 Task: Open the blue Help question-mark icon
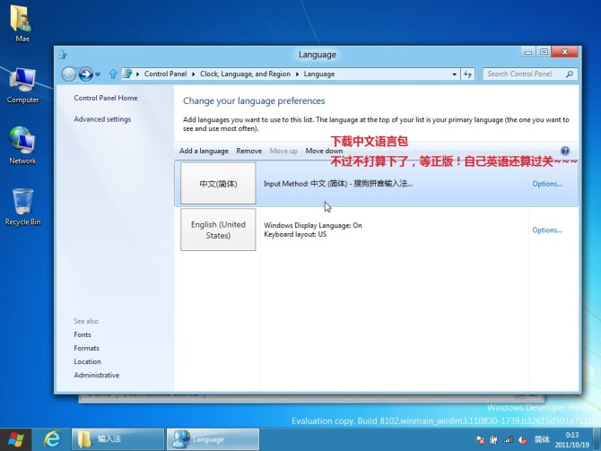click(x=565, y=151)
